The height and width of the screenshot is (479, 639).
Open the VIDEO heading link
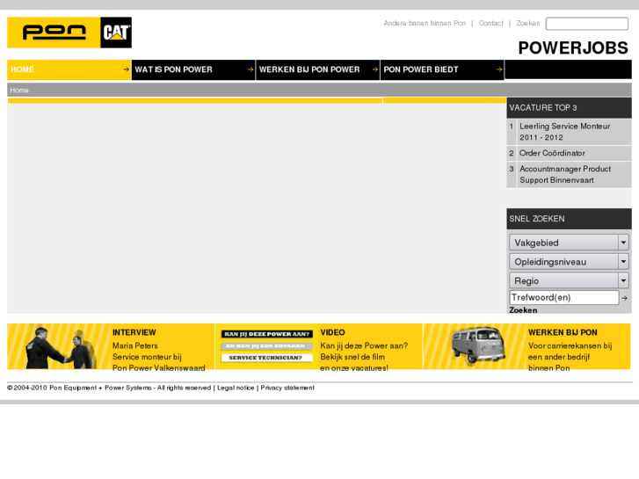coord(332,332)
